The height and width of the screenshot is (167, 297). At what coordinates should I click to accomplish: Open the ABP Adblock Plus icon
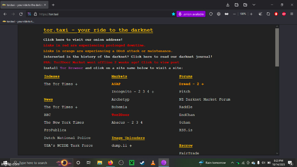pyautogui.click(x=284, y=14)
